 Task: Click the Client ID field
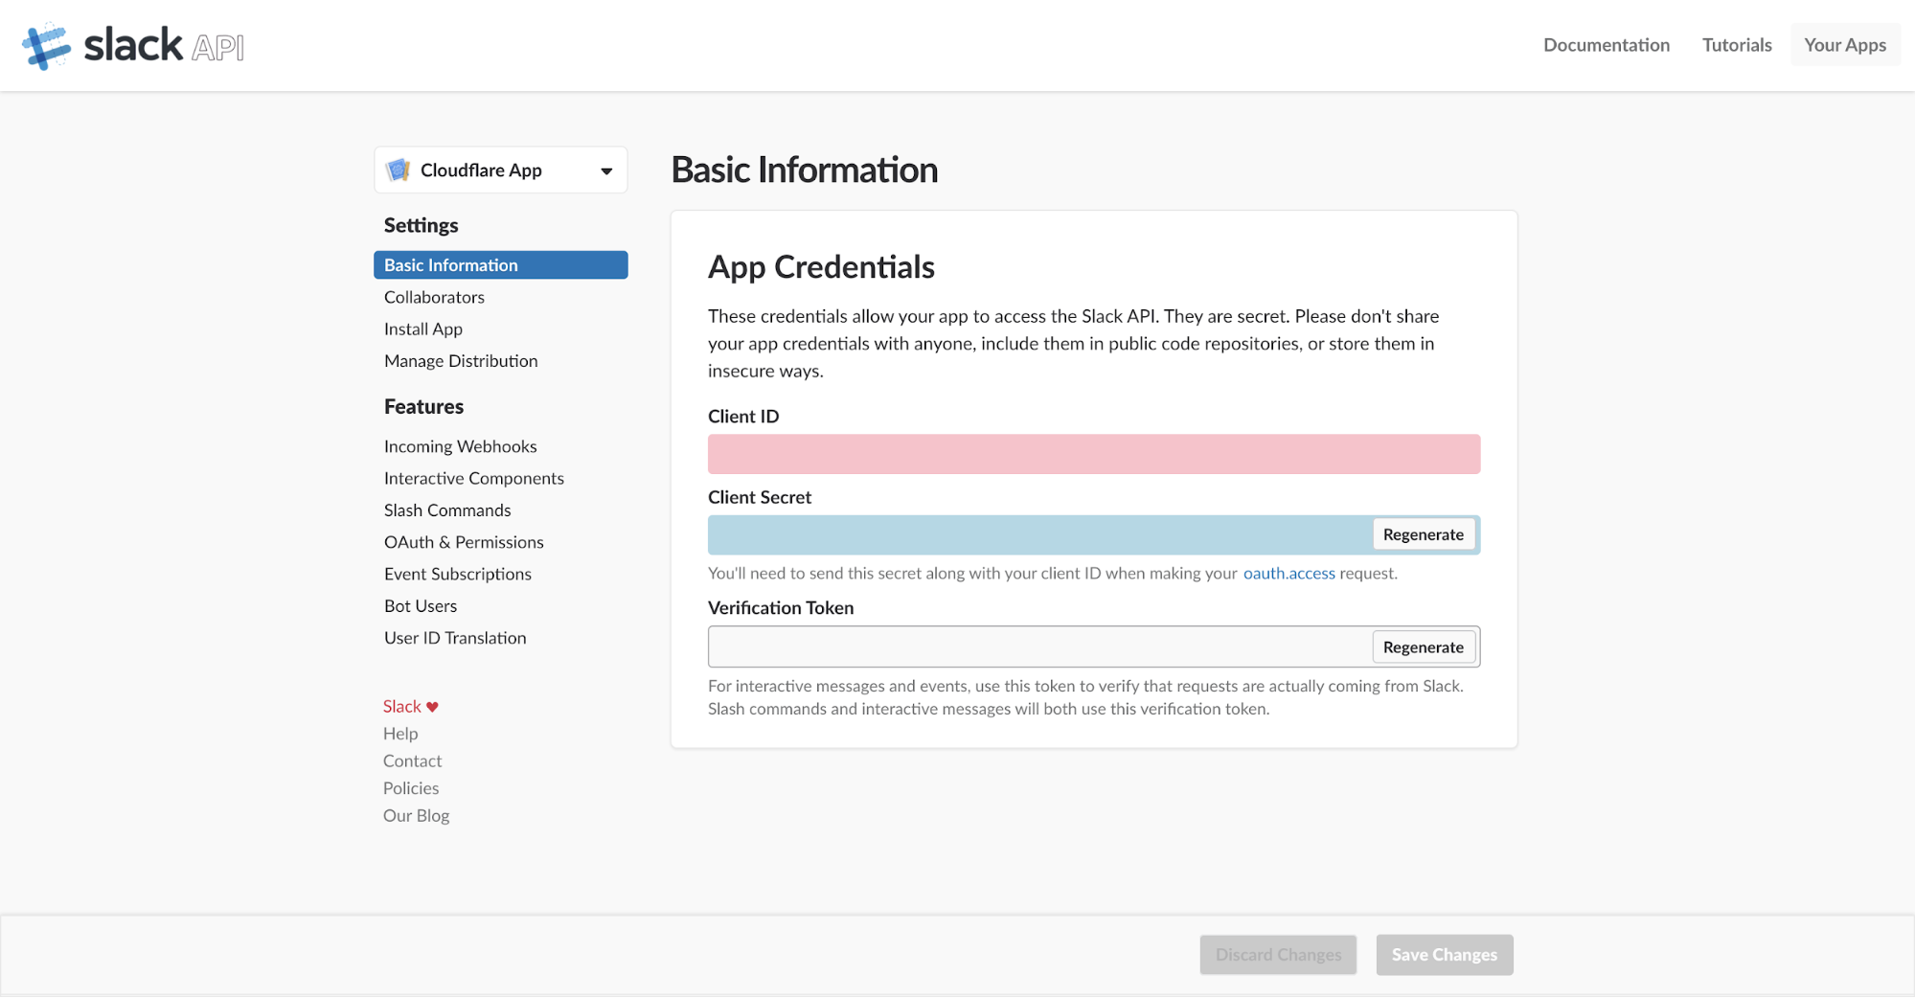click(x=1094, y=454)
